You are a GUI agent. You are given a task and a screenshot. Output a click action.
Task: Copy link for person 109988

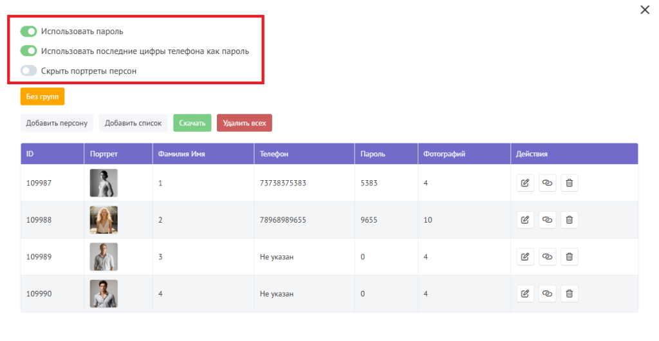pyautogui.click(x=547, y=220)
